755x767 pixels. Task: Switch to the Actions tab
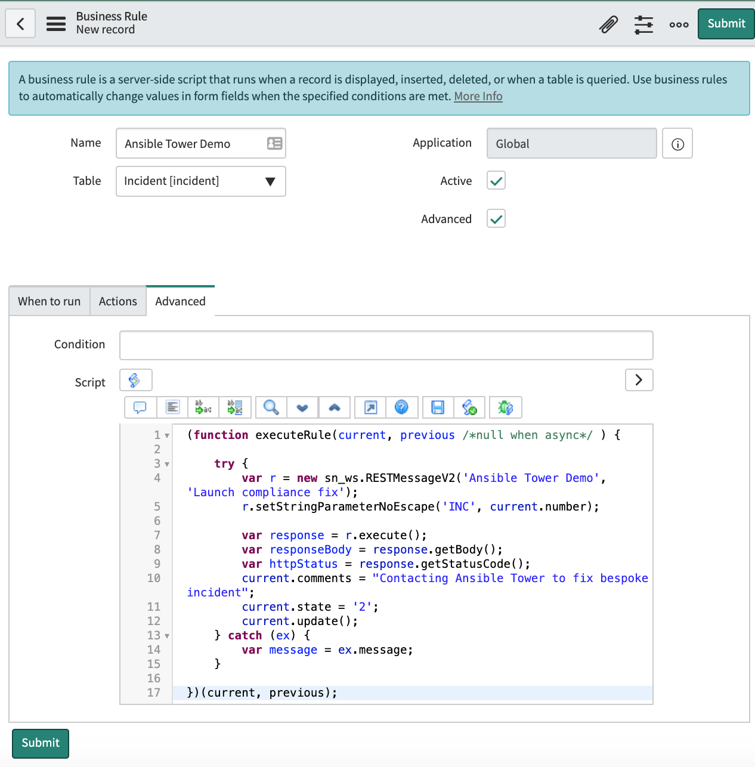(x=118, y=302)
